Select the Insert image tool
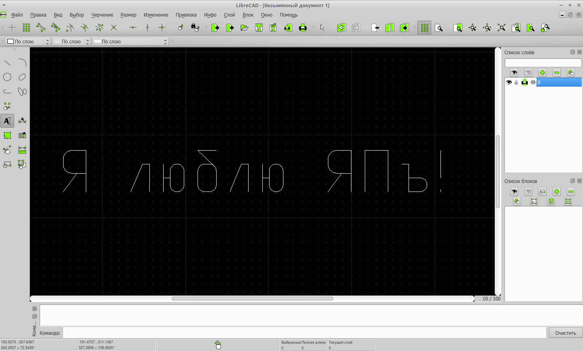Screen dimensions: 583x351 tap(22, 135)
